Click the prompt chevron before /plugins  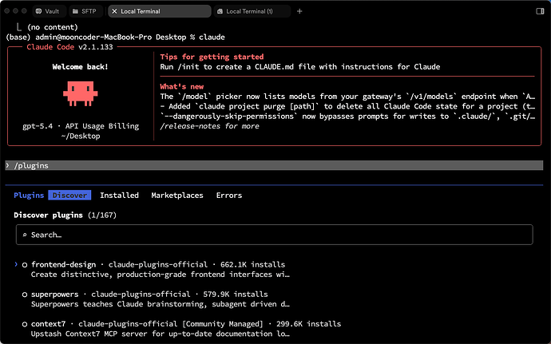(7, 165)
